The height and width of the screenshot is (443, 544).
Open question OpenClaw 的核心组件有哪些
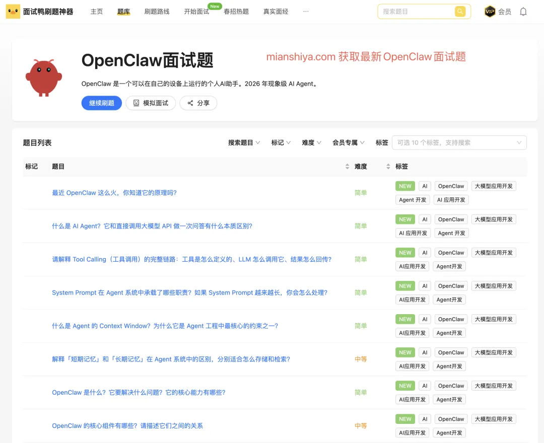(127, 426)
